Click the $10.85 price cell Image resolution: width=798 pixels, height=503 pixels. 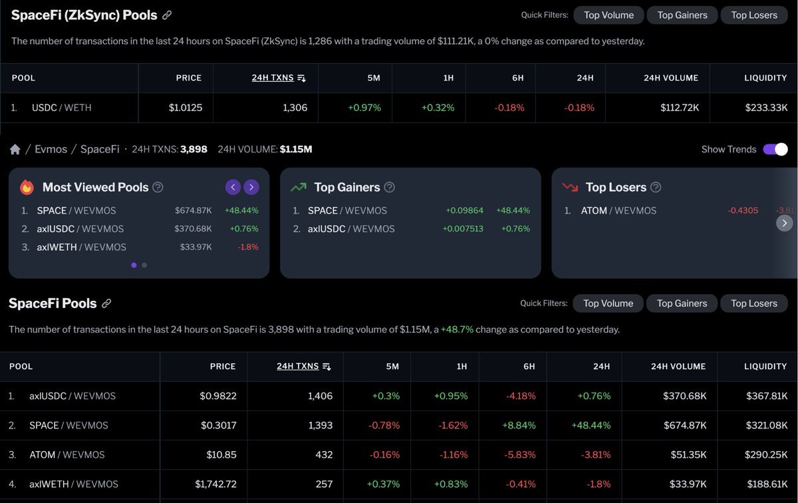tap(221, 454)
